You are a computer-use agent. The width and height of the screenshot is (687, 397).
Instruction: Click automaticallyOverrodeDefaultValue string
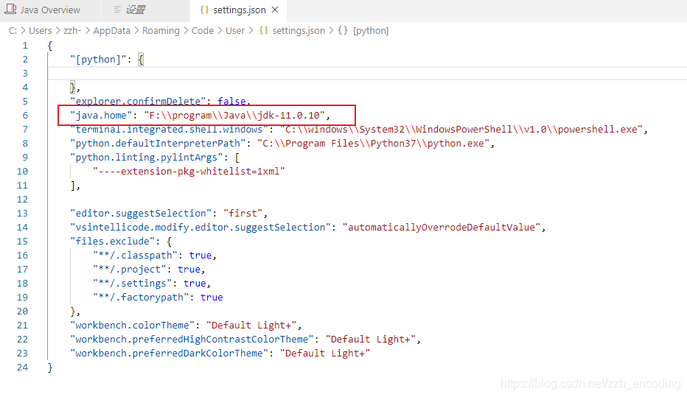(442, 228)
